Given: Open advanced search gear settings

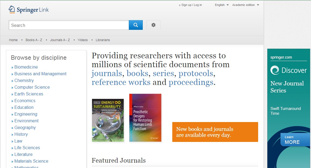Looking at the screenshot, I should pos(153,25).
